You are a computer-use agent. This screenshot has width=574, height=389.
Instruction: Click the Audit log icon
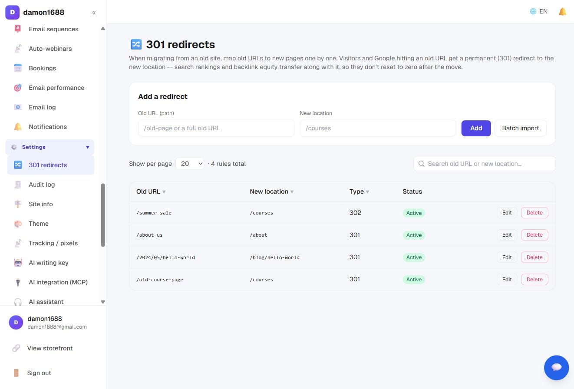[x=18, y=185]
